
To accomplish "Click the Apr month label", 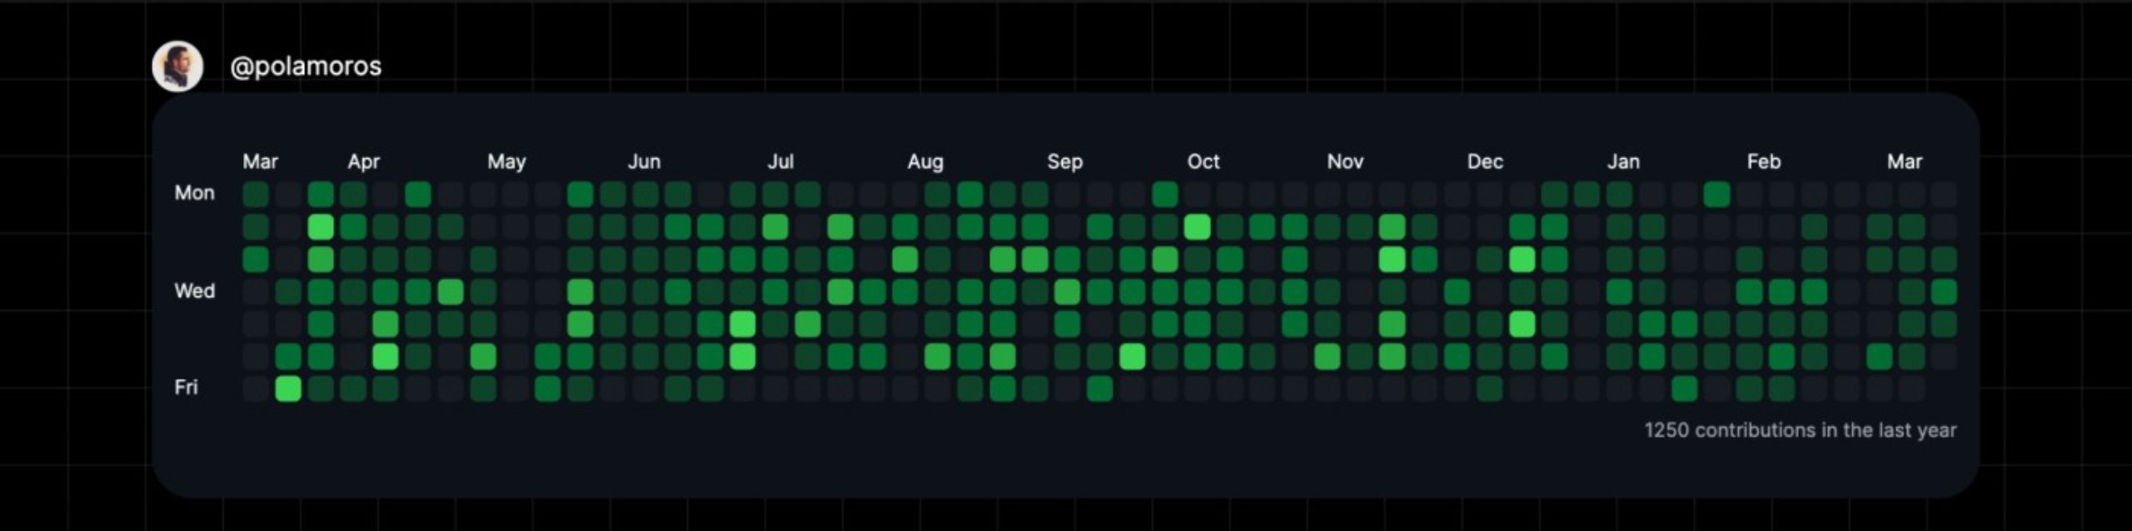I will click(363, 161).
